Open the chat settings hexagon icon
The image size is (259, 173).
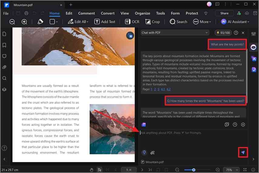[x=243, y=125]
